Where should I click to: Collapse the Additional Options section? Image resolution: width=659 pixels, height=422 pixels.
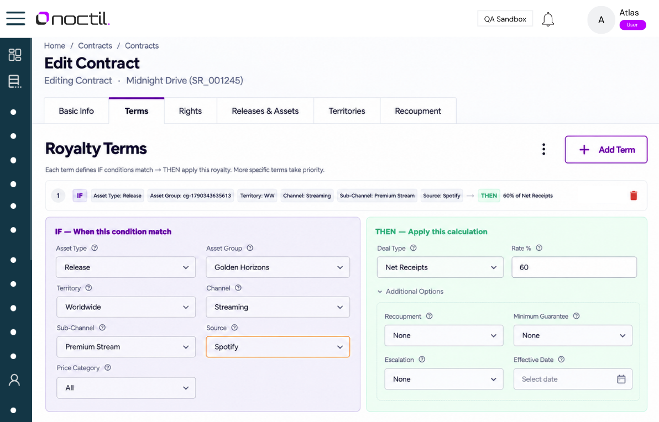[x=410, y=292]
